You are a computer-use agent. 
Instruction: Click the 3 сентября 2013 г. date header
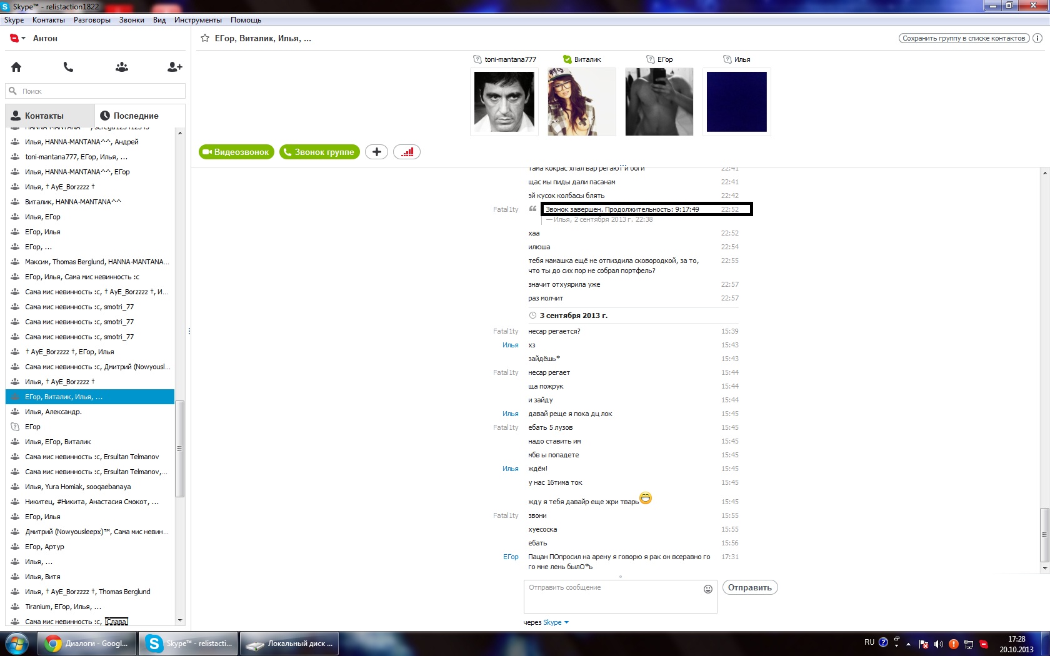click(x=573, y=316)
